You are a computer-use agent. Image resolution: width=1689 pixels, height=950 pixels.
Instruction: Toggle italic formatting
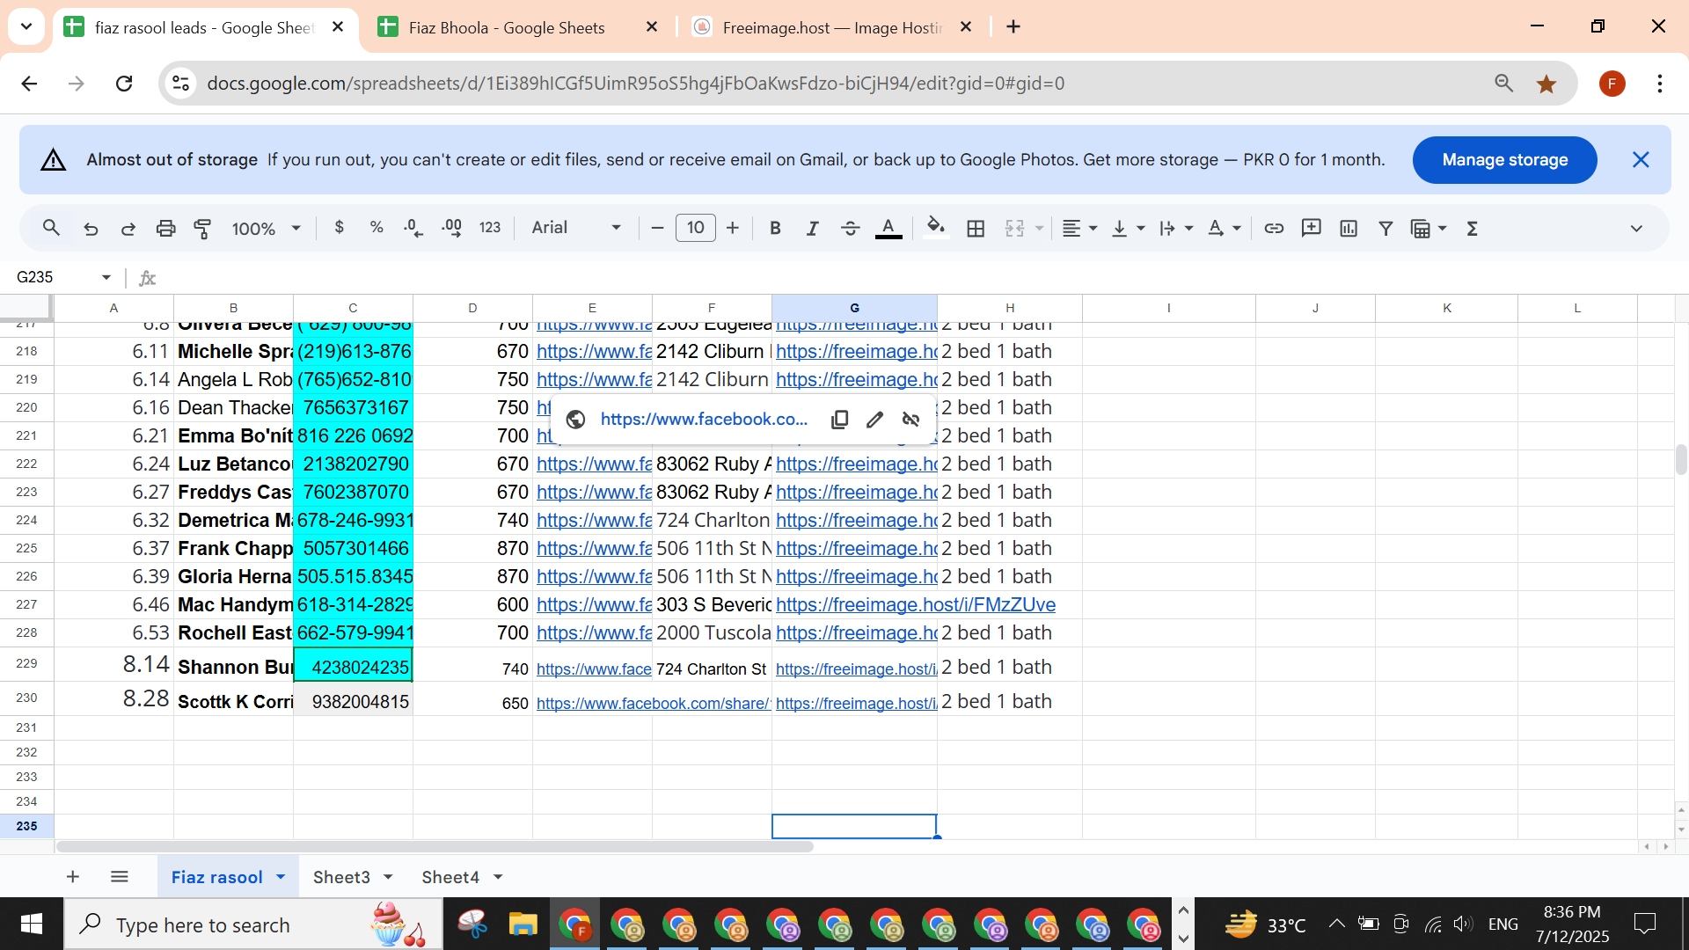[x=812, y=229]
